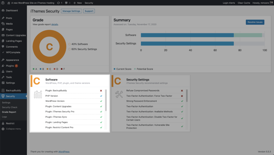Screen dimensions: 274x155
Task: Click the 60% Security Settings legend circle
Action: (69, 49)
